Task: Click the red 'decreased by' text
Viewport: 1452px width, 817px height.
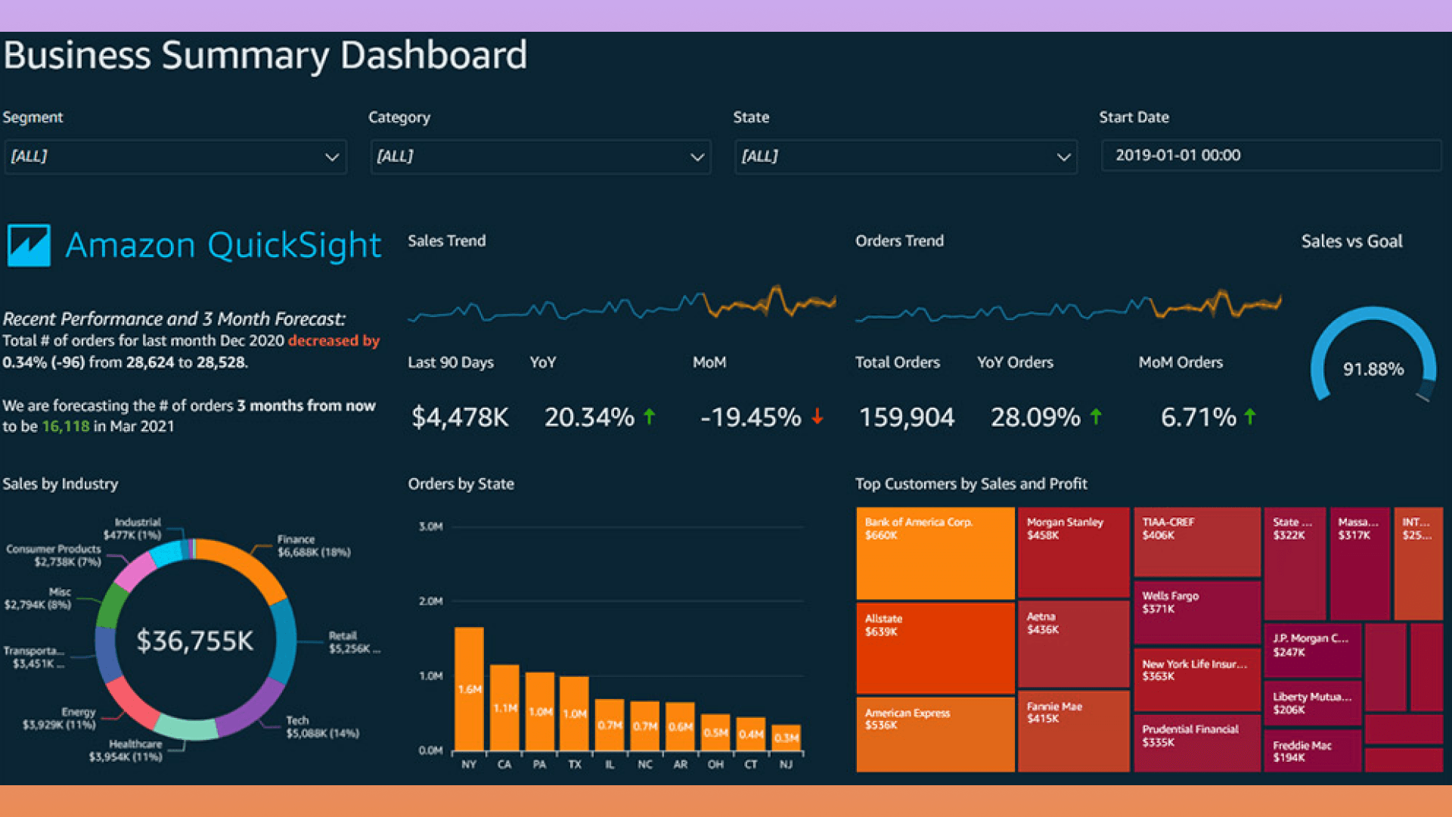Action: 334,340
